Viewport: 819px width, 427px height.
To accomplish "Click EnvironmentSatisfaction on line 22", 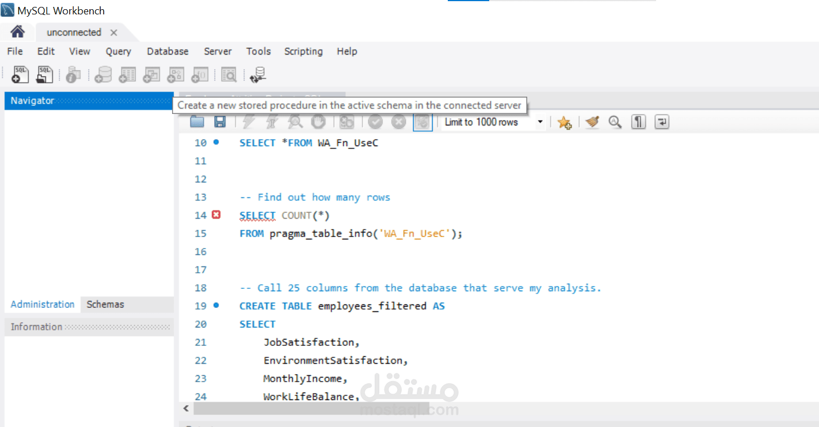I will [x=336, y=361].
